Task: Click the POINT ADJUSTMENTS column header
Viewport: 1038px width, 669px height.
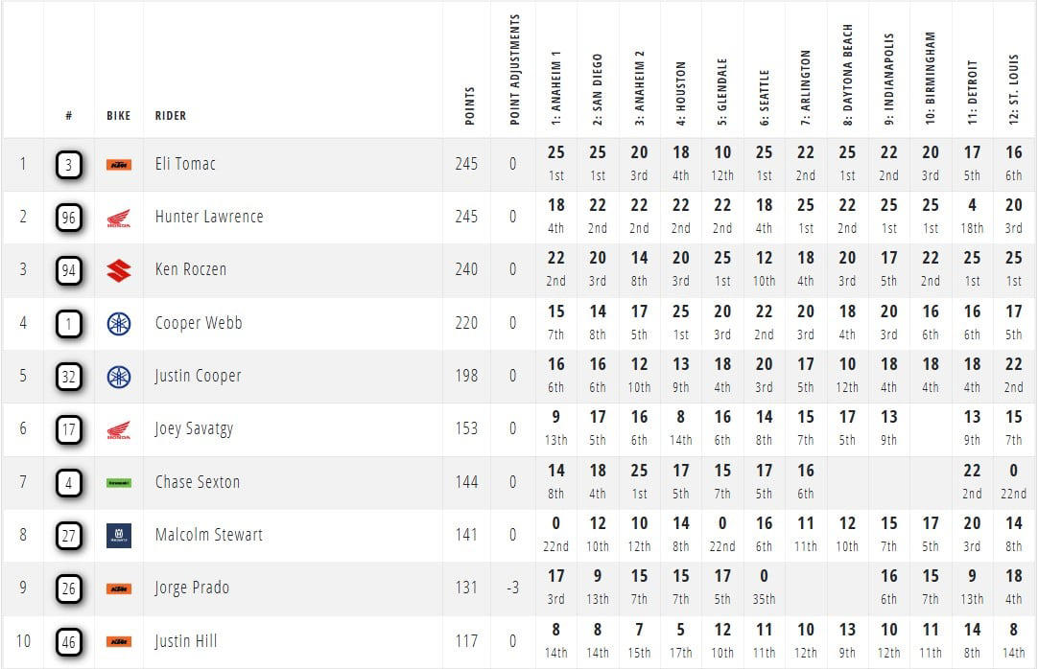Action: pos(515,70)
